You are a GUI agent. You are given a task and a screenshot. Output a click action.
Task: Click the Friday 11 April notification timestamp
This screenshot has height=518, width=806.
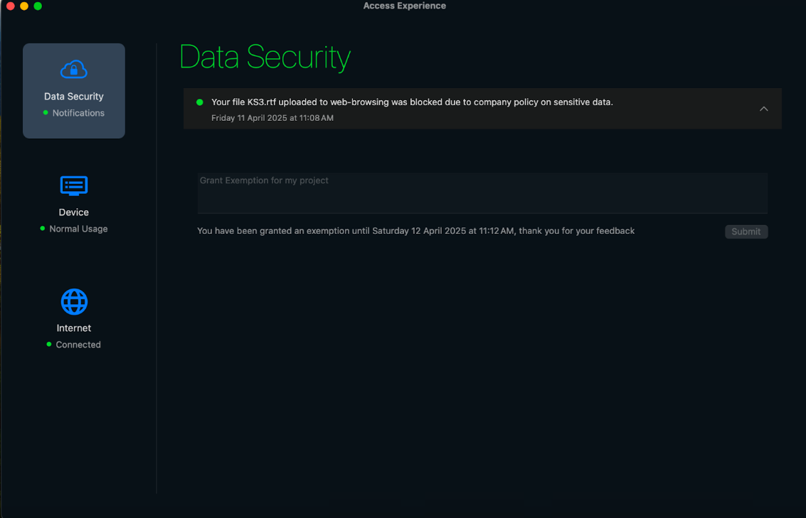coord(272,118)
